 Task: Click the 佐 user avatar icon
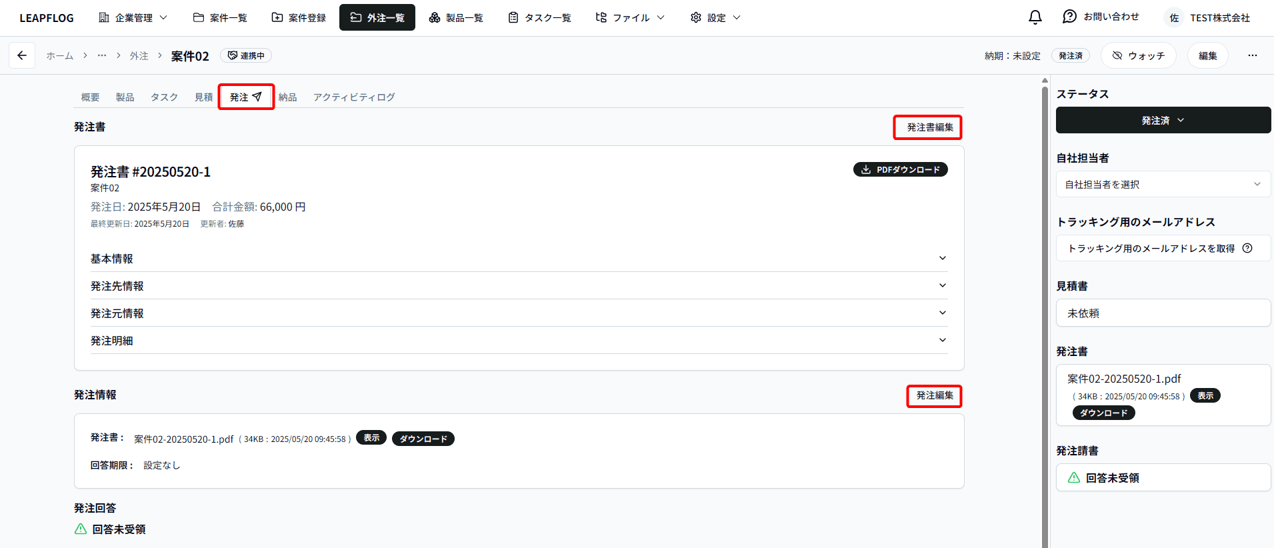click(1174, 18)
